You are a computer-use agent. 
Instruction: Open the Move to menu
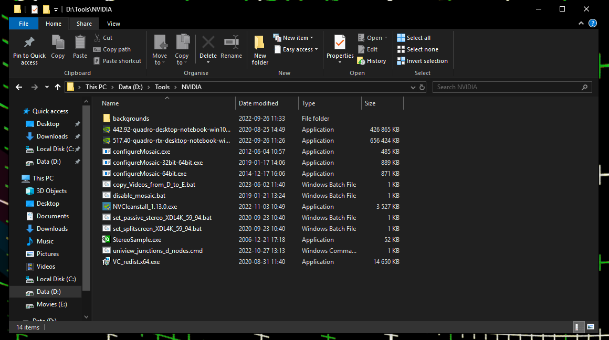(160, 50)
